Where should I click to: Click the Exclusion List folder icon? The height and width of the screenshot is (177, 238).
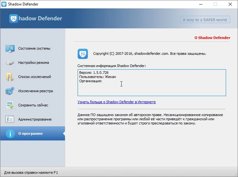pyautogui.click(x=10, y=77)
